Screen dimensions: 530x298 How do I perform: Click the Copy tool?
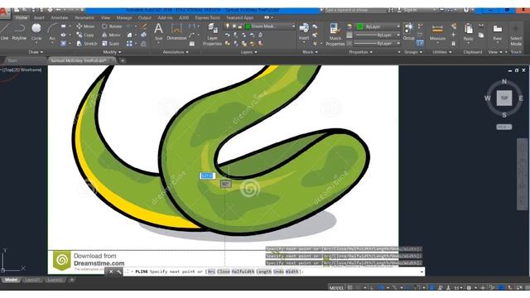[x=85, y=35]
